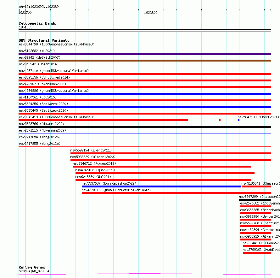The width and height of the screenshot is (280, 278).
Task: Open the nsv4270116 (gnomADStructuralVariants) label
Action: click(116, 190)
